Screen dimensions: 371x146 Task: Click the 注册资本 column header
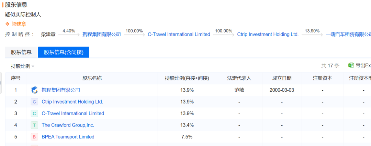coord(322,78)
